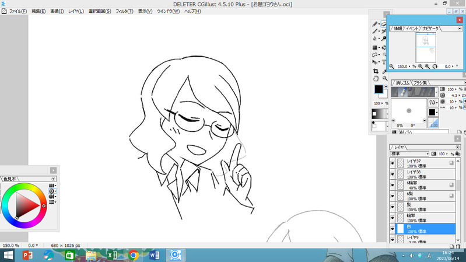Delete layer with the trash icon
Screen dimensions: 466x262
[458, 246]
